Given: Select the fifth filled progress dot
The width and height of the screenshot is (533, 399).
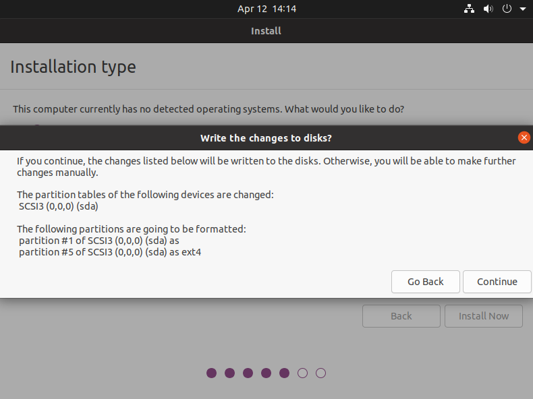Looking at the screenshot, I should [284, 373].
